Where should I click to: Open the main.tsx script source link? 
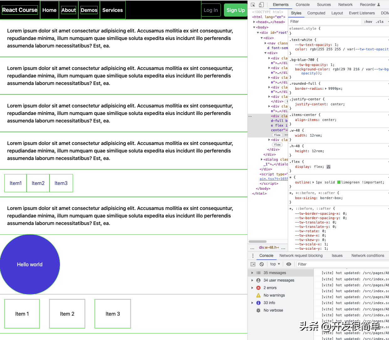point(273,179)
